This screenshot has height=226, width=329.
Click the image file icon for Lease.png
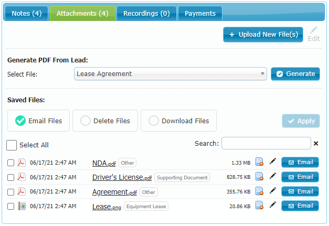coord(22,206)
